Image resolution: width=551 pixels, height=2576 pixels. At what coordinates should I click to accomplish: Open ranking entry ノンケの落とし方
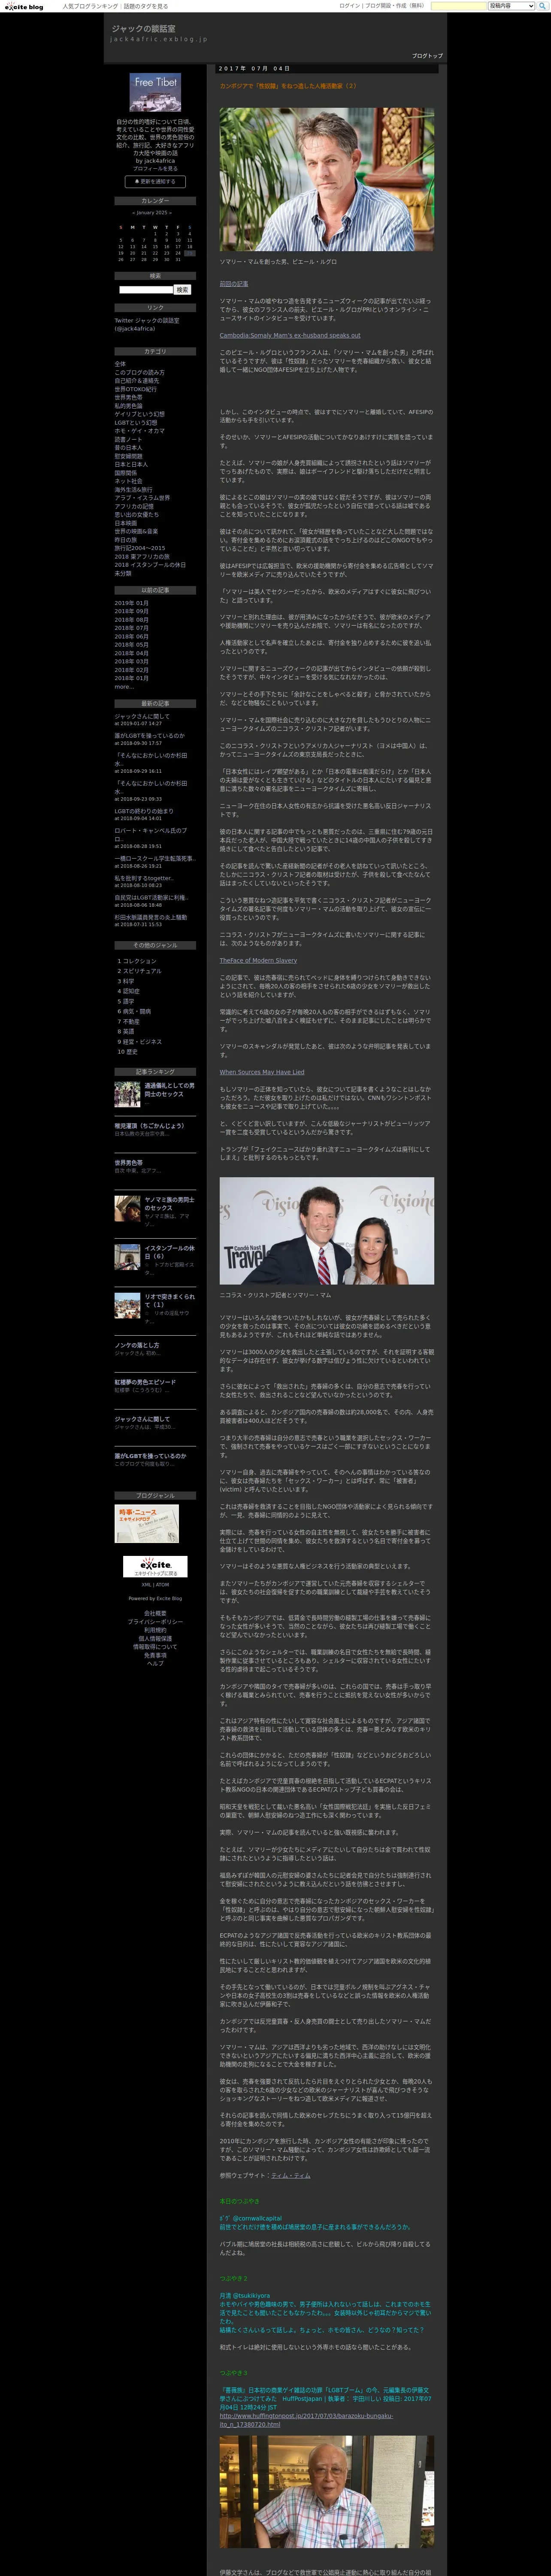pyautogui.click(x=136, y=1346)
